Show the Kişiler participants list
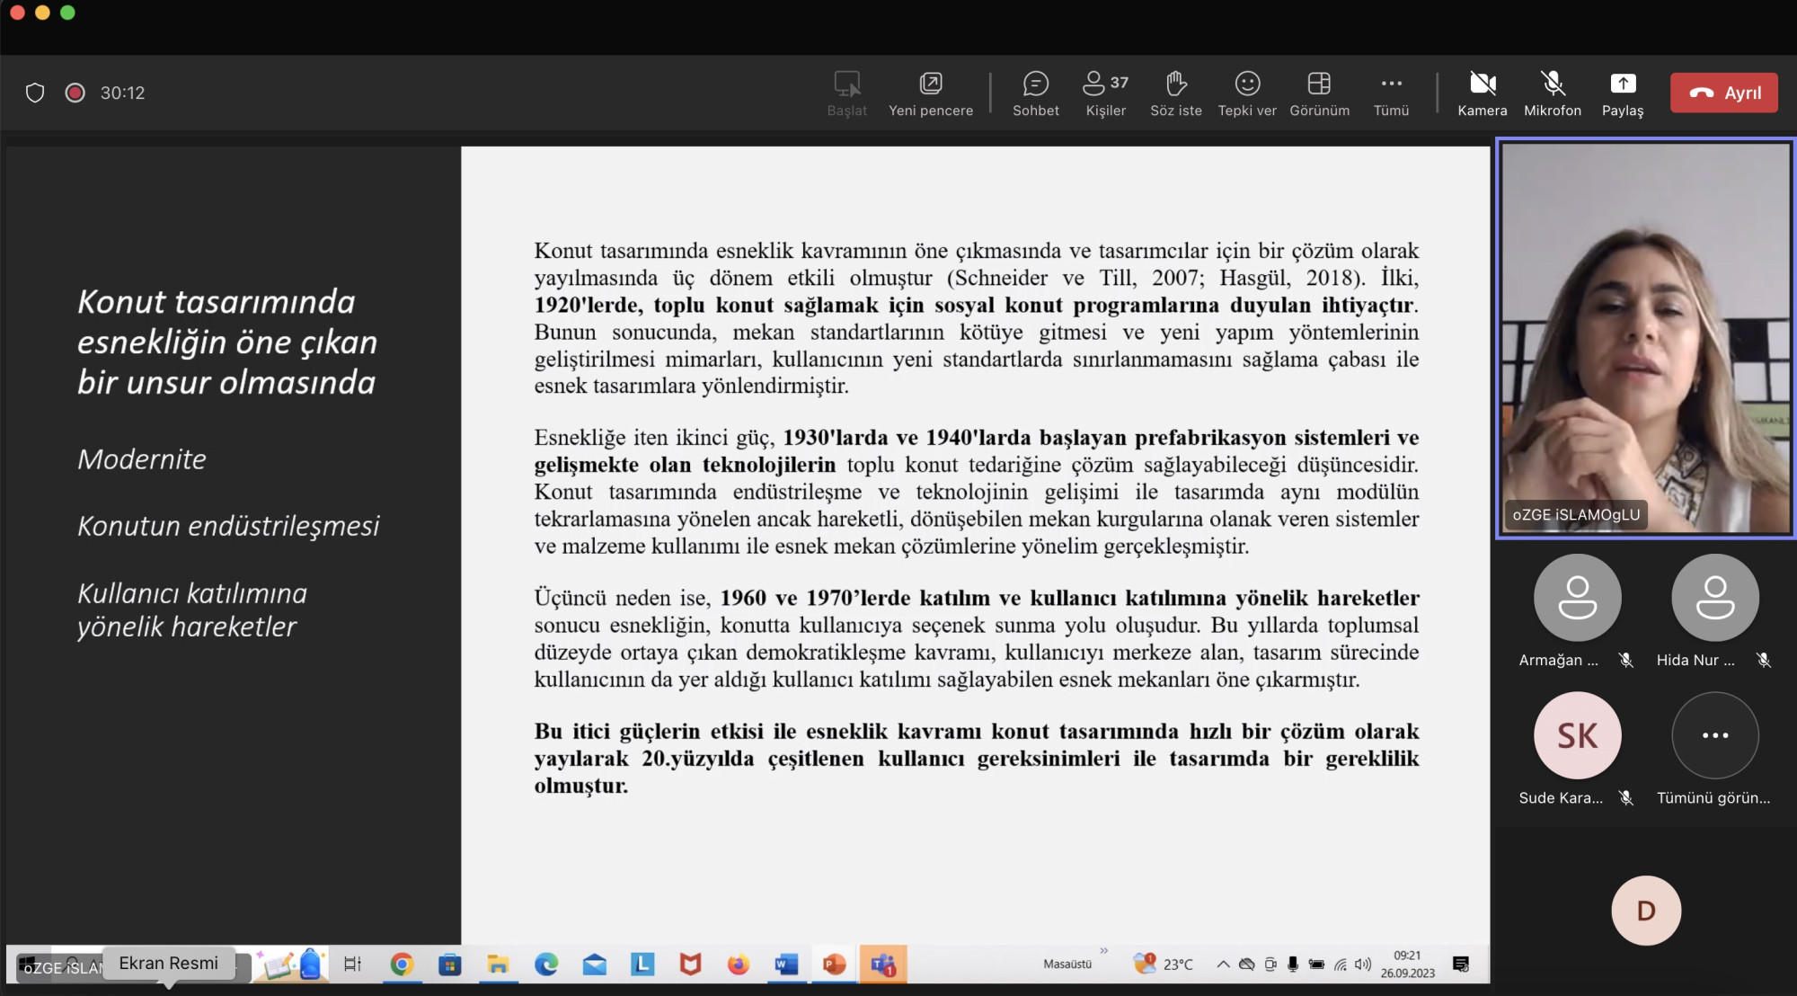Image resolution: width=1797 pixels, height=996 pixels. pyautogui.click(x=1105, y=93)
